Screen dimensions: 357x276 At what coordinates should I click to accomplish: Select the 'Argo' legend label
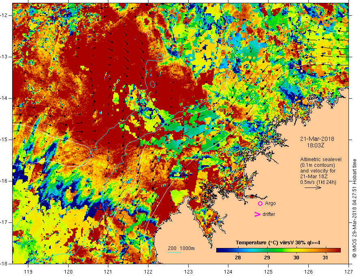tap(270, 203)
